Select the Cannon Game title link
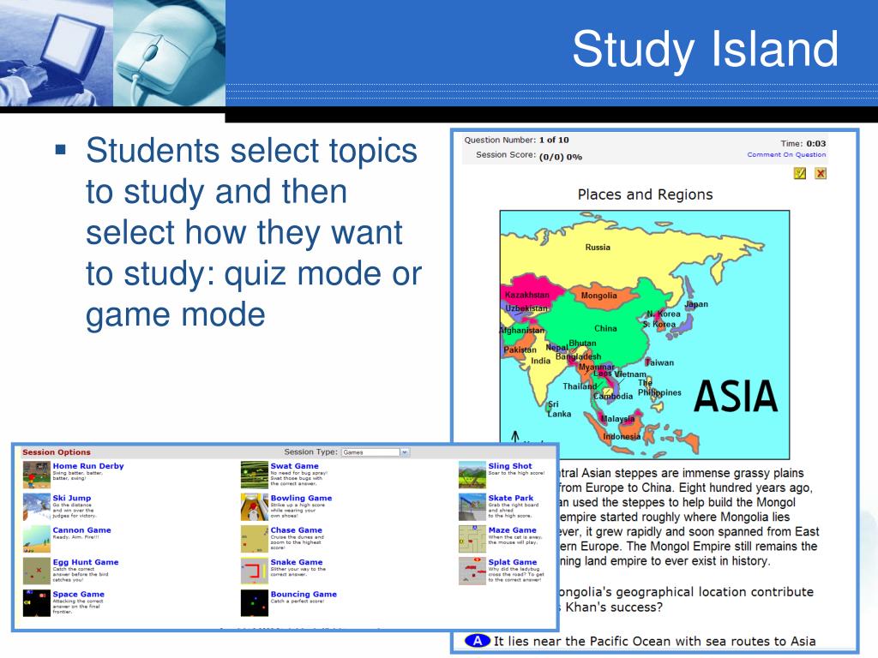The width and height of the screenshot is (878, 658). pos(81,529)
